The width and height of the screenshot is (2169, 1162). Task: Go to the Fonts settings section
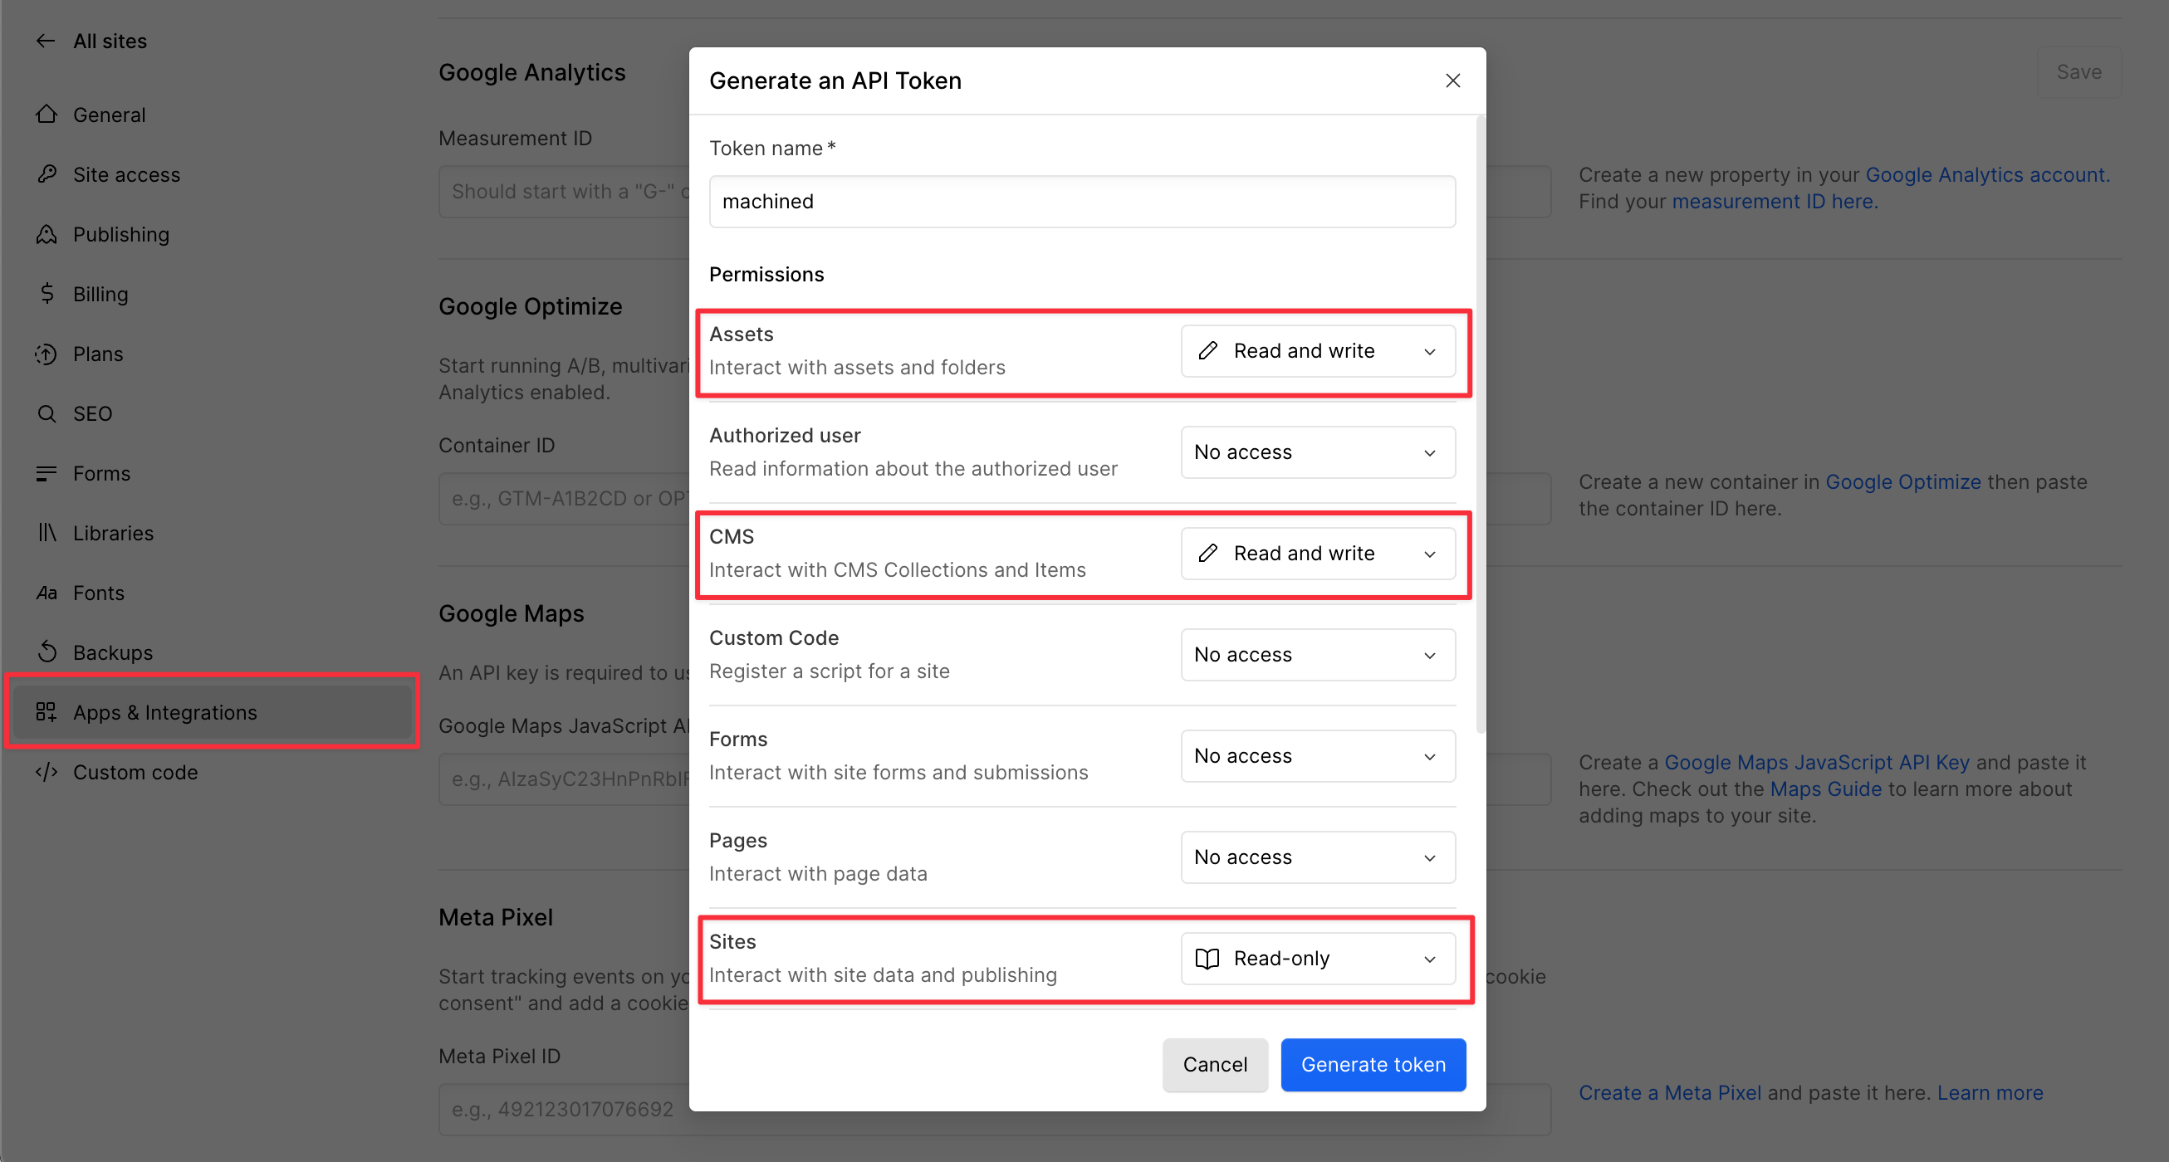(x=99, y=593)
